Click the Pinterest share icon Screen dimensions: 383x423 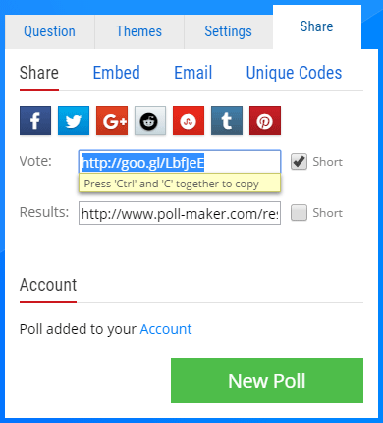point(265,121)
